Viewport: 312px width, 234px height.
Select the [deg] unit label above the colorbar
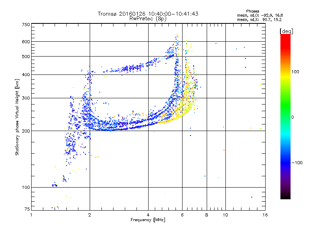(286, 31)
